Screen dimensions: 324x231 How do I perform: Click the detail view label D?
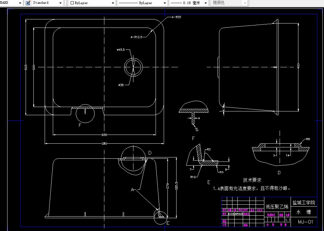tap(279, 172)
